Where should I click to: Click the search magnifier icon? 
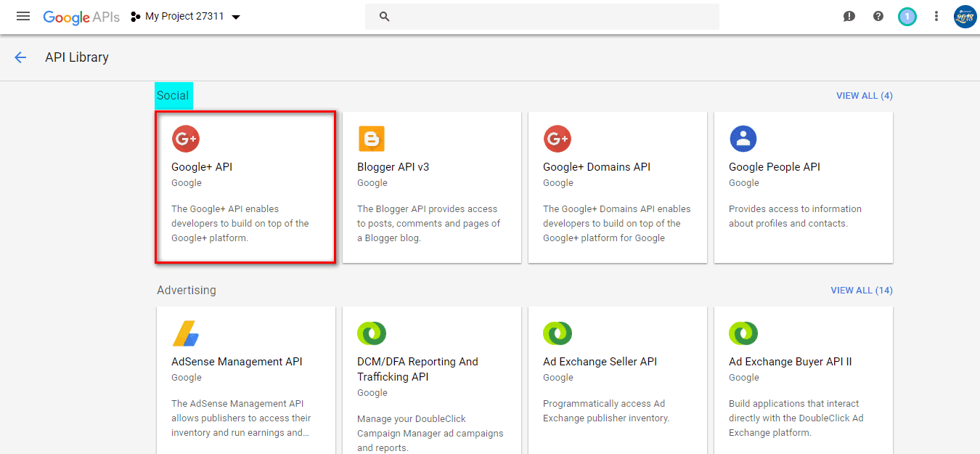(x=385, y=17)
